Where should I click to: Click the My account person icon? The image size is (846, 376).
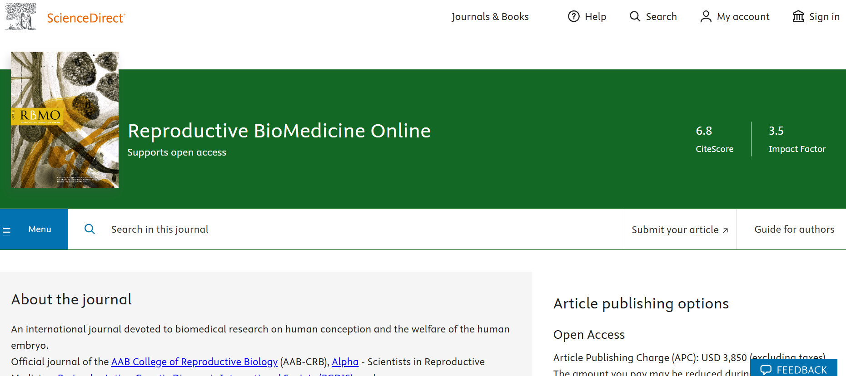point(706,17)
